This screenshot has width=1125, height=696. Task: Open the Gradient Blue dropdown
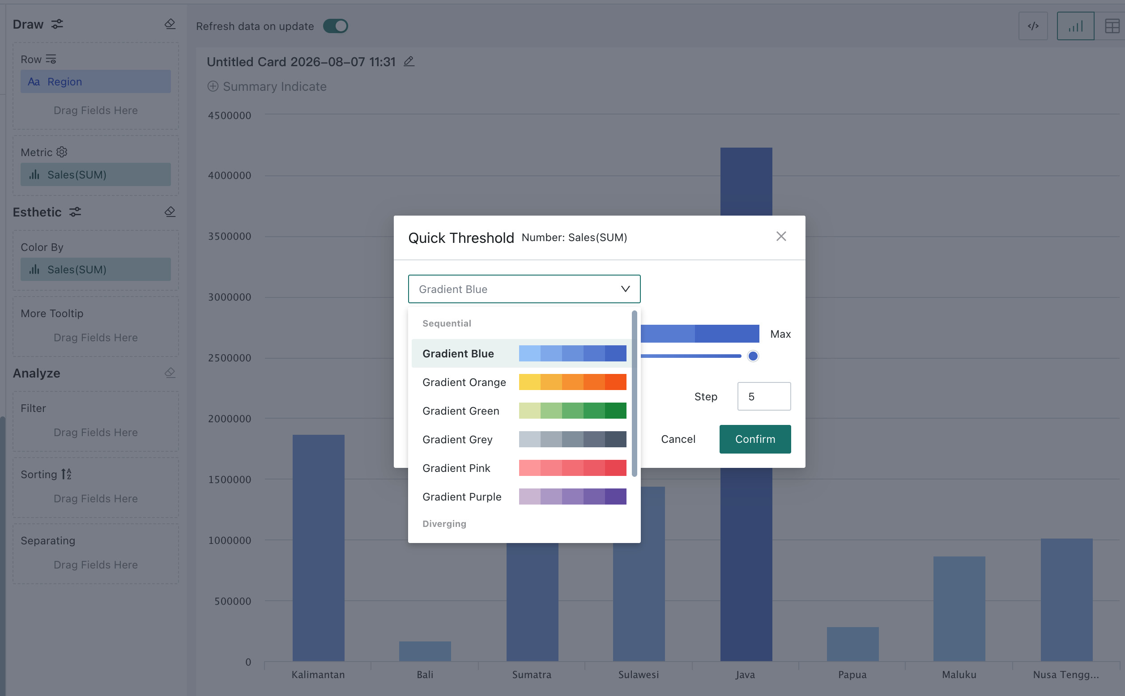[x=524, y=289]
